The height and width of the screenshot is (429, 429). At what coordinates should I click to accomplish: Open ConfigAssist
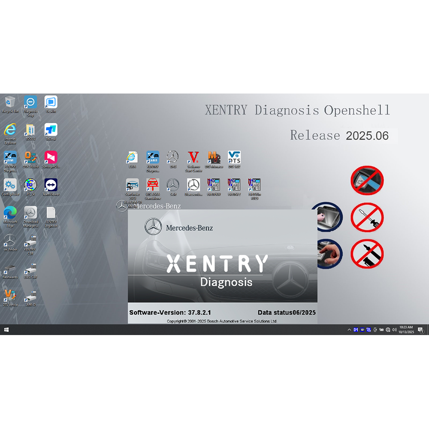point(10,185)
